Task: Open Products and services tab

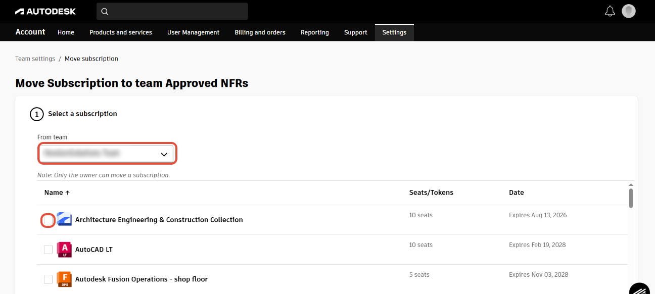Action: pyautogui.click(x=121, y=32)
